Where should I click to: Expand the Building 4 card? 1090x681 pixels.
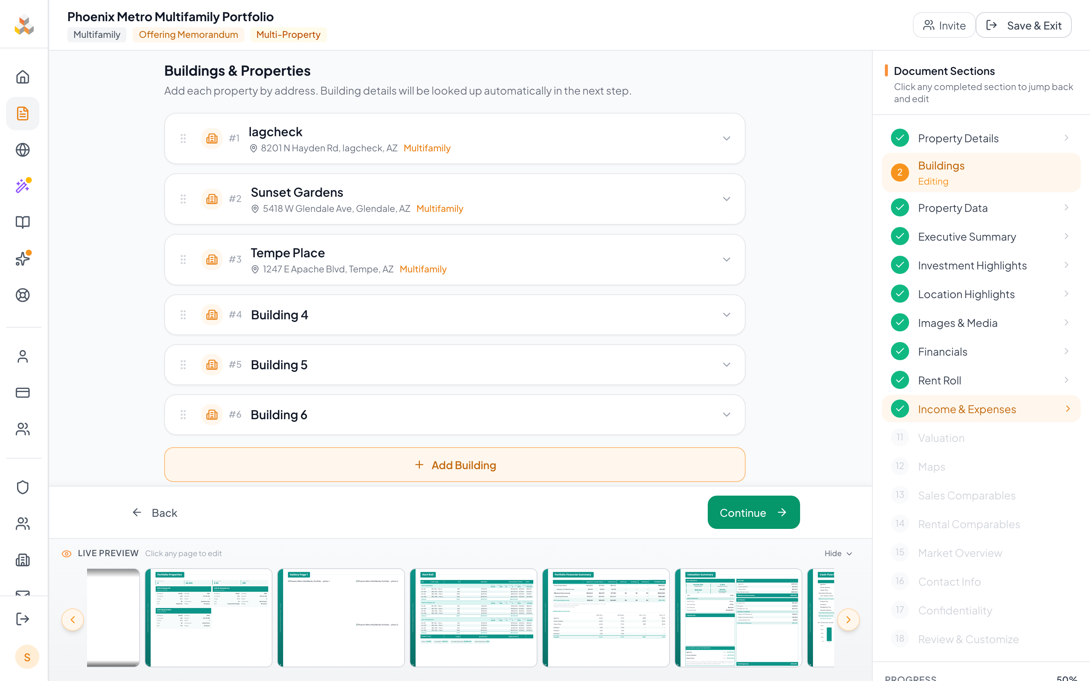(x=727, y=315)
